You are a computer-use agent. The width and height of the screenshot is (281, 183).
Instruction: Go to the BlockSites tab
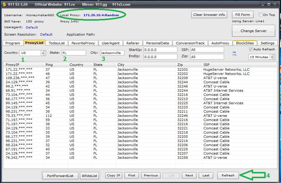245,43
